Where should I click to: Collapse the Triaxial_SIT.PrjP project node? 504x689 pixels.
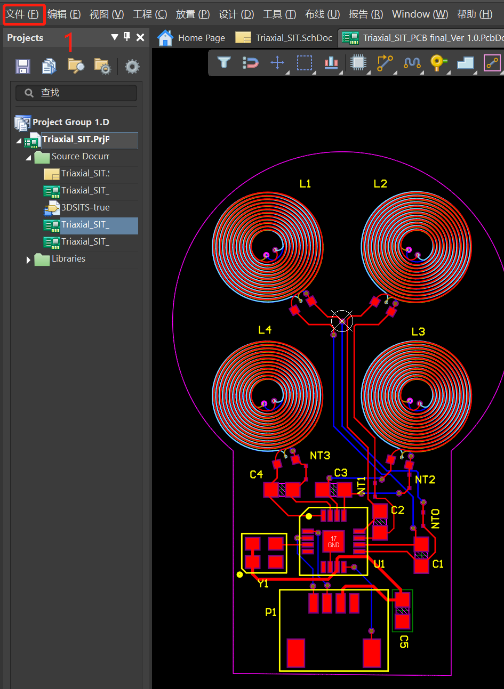[x=19, y=141]
